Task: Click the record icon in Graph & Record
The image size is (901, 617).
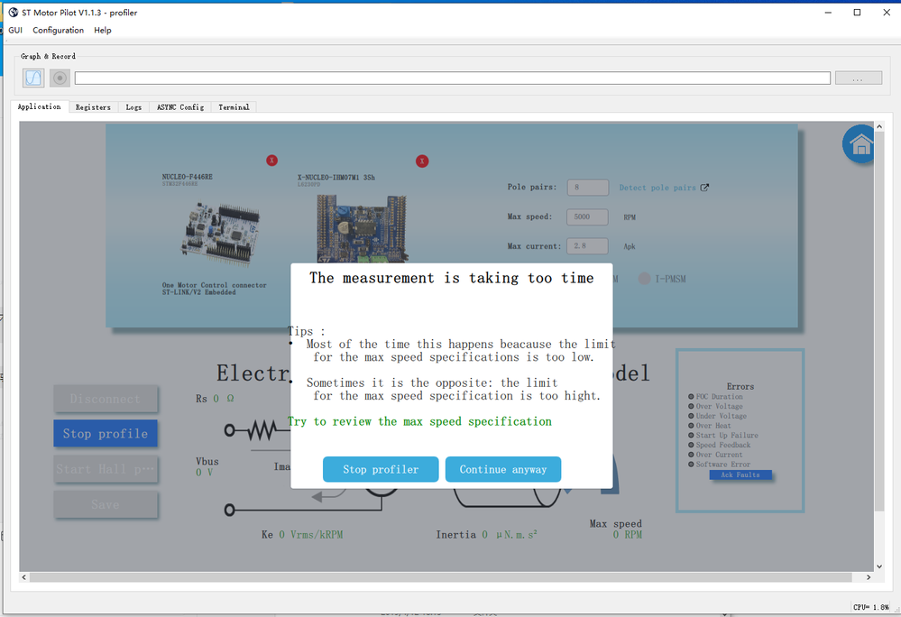Action: (60, 78)
